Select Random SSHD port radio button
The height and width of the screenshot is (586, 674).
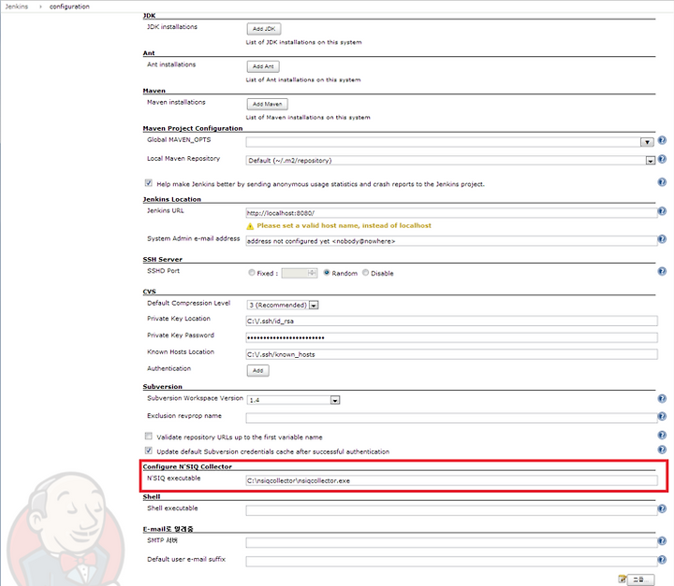tap(327, 273)
